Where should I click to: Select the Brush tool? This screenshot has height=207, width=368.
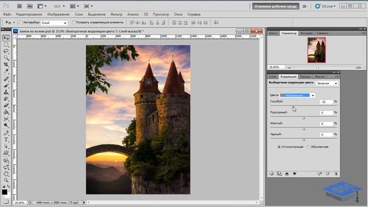click(x=6, y=86)
